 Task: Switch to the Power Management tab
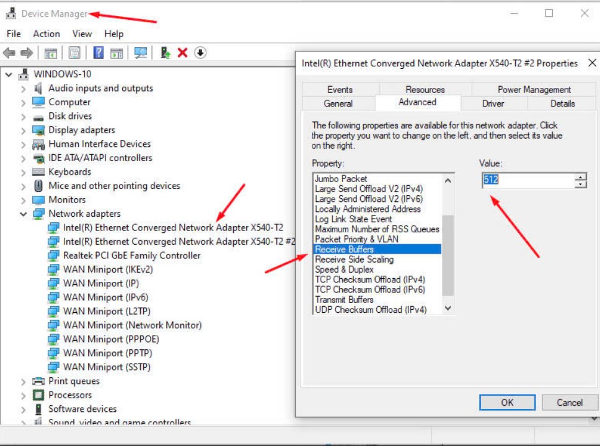534,89
